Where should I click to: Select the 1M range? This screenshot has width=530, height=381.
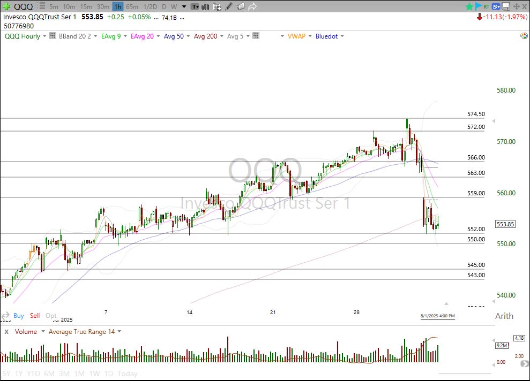pyautogui.click(x=79, y=374)
